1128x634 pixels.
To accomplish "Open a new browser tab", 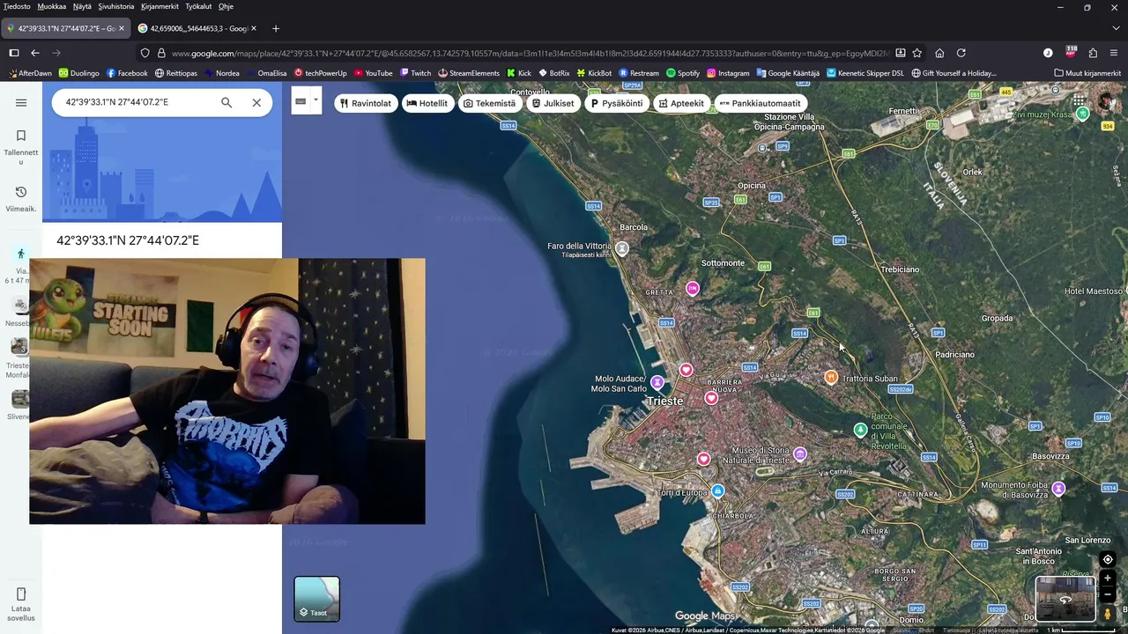I will click(275, 28).
